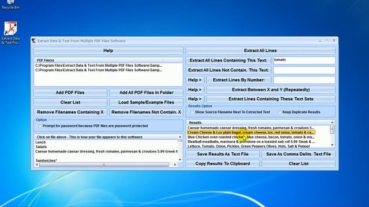Image resolution: width=369 pixels, height=207 pixels.
Task: Open the Extract Data & Text desktop shortcut
Action: point(10,33)
